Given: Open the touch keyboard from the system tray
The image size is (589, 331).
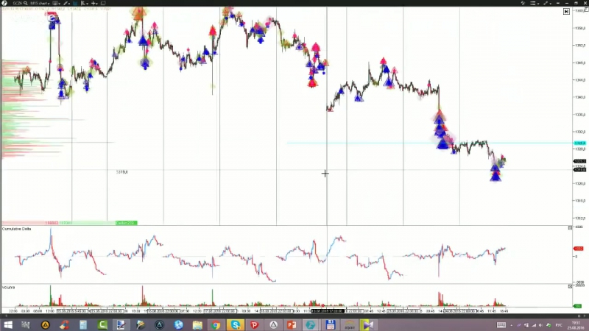Looking at the screenshot, I should coord(501,325).
